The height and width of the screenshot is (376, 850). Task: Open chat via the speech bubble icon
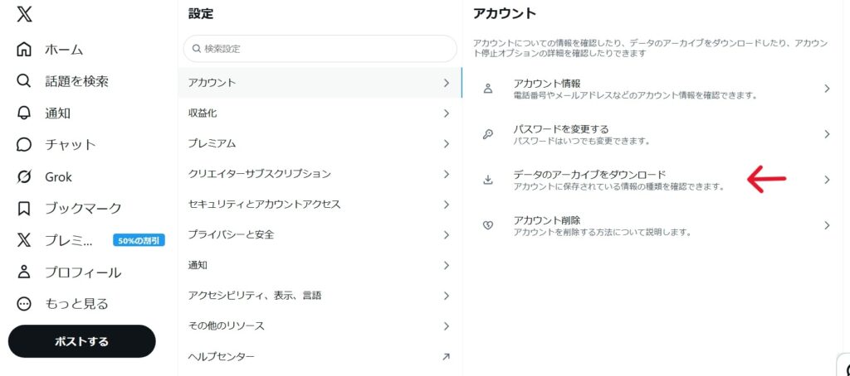[x=25, y=145]
